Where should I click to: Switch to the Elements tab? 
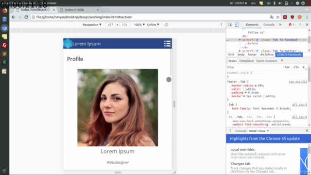click(x=252, y=25)
